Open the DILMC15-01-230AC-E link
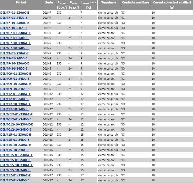Screen dimensions: 193x183 [17, 155]
